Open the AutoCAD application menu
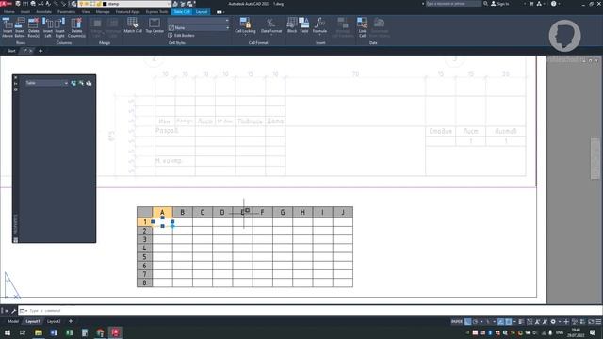Image resolution: width=603 pixels, height=339 pixels. coord(6,4)
